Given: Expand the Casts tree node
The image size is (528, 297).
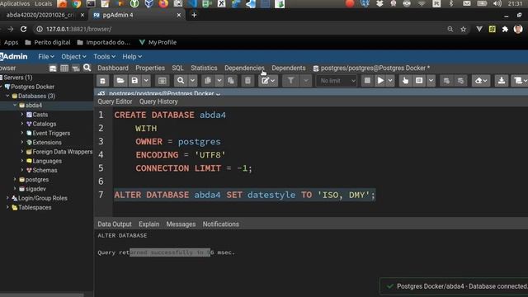Looking at the screenshot, I should tap(22, 115).
